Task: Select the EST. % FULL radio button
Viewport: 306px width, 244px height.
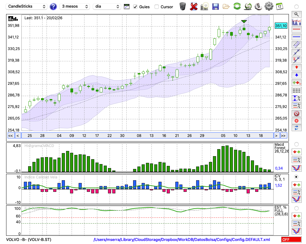Action: pos(296,208)
